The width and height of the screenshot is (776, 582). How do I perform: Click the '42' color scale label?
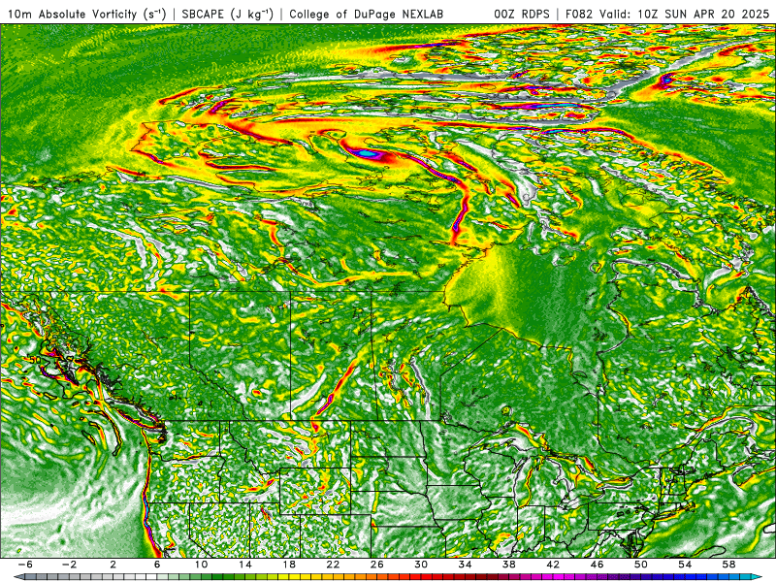553,565
